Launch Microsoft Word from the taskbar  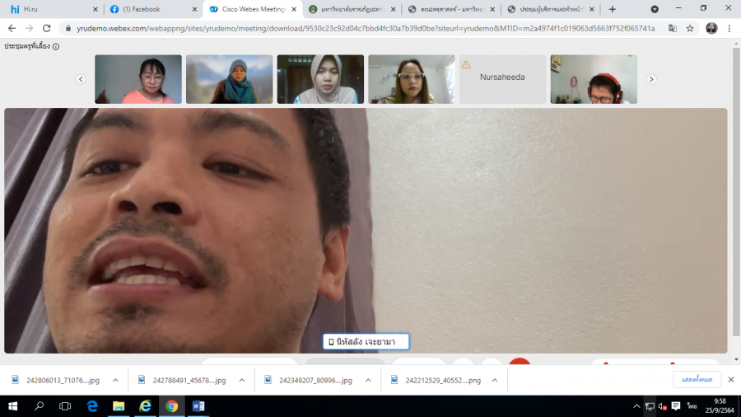pos(198,405)
